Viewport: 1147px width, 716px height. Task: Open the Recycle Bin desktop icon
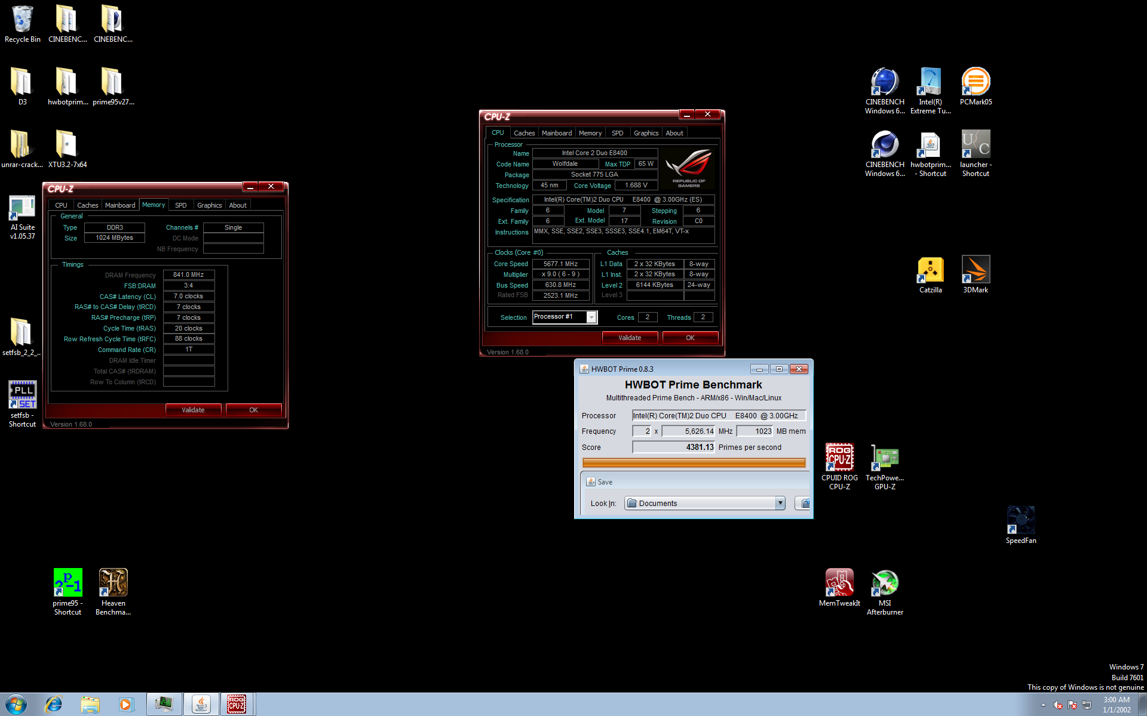point(22,24)
